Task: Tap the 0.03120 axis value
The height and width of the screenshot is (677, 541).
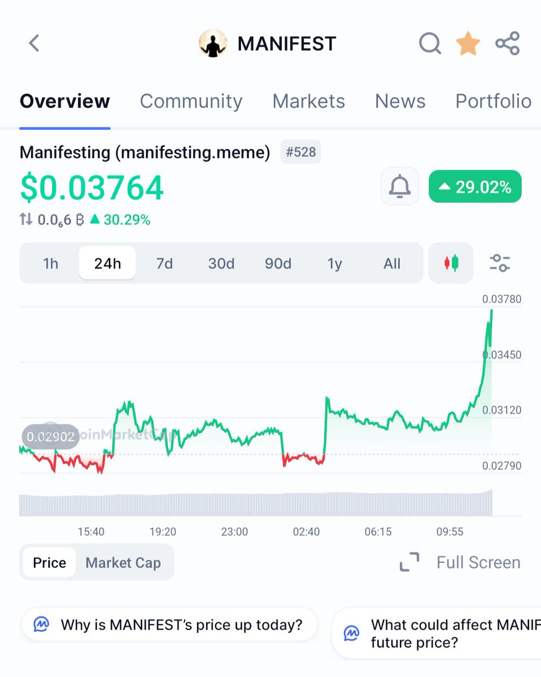Action: point(501,410)
